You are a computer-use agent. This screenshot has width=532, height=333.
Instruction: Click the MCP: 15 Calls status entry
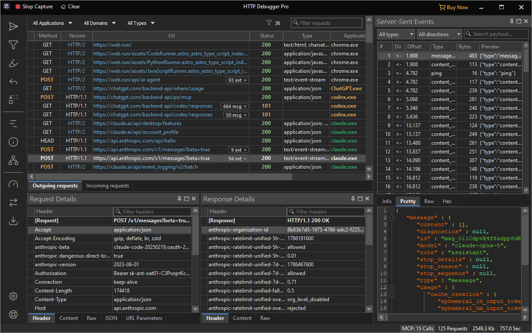pos(417,329)
